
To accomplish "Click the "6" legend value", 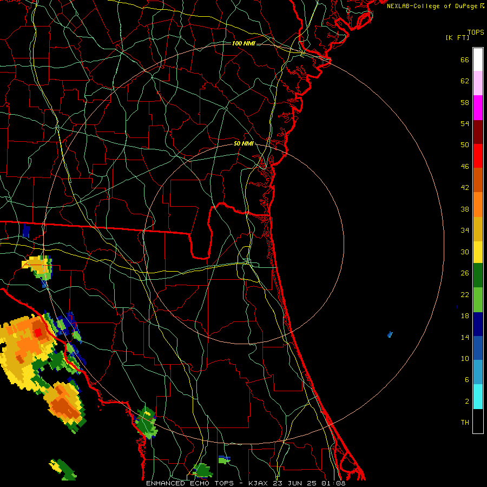I will coord(467,380).
